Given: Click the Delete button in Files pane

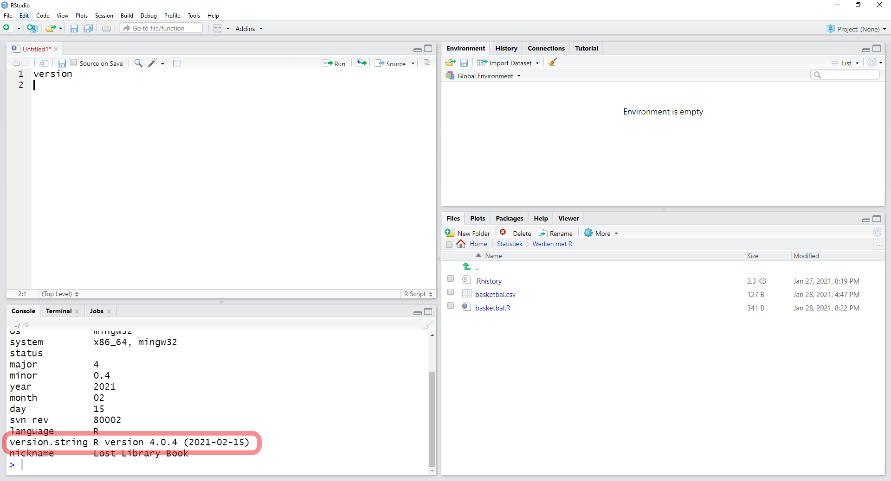Looking at the screenshot, I should [516, 233].
